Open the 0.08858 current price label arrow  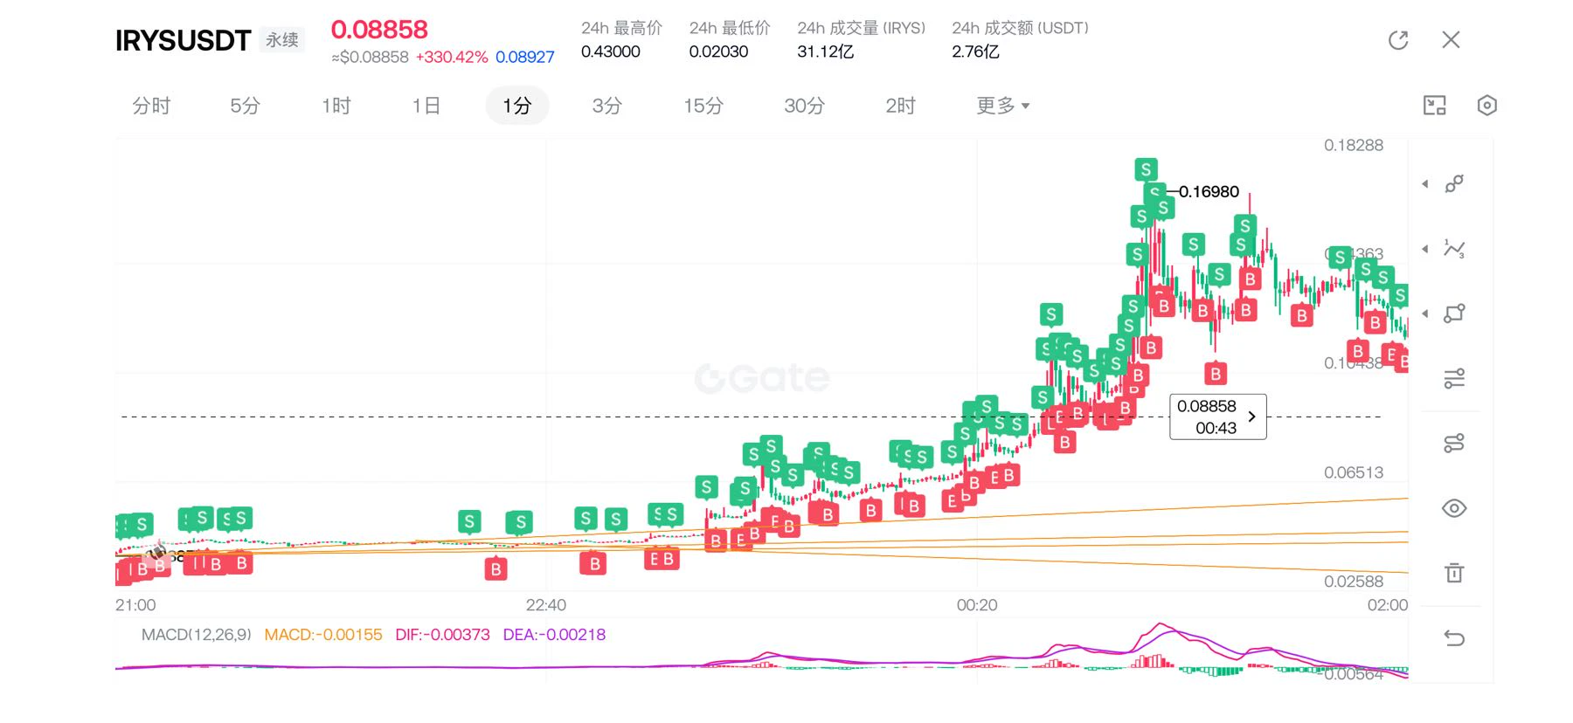1251,417
